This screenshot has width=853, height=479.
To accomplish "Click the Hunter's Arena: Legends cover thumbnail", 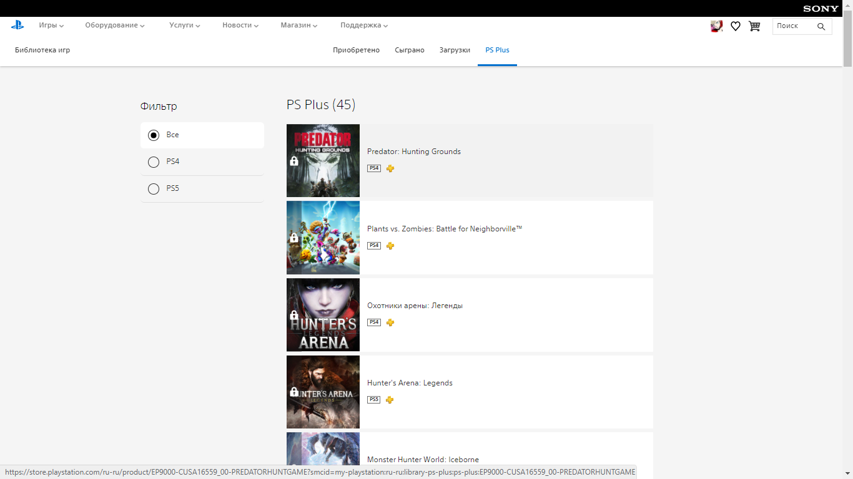I will coord(323,392).
